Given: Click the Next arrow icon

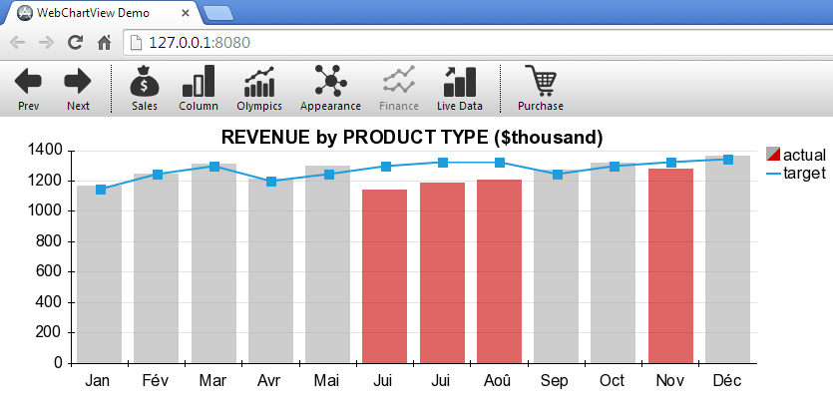Looking at the screenshot, I should point(78,82).
